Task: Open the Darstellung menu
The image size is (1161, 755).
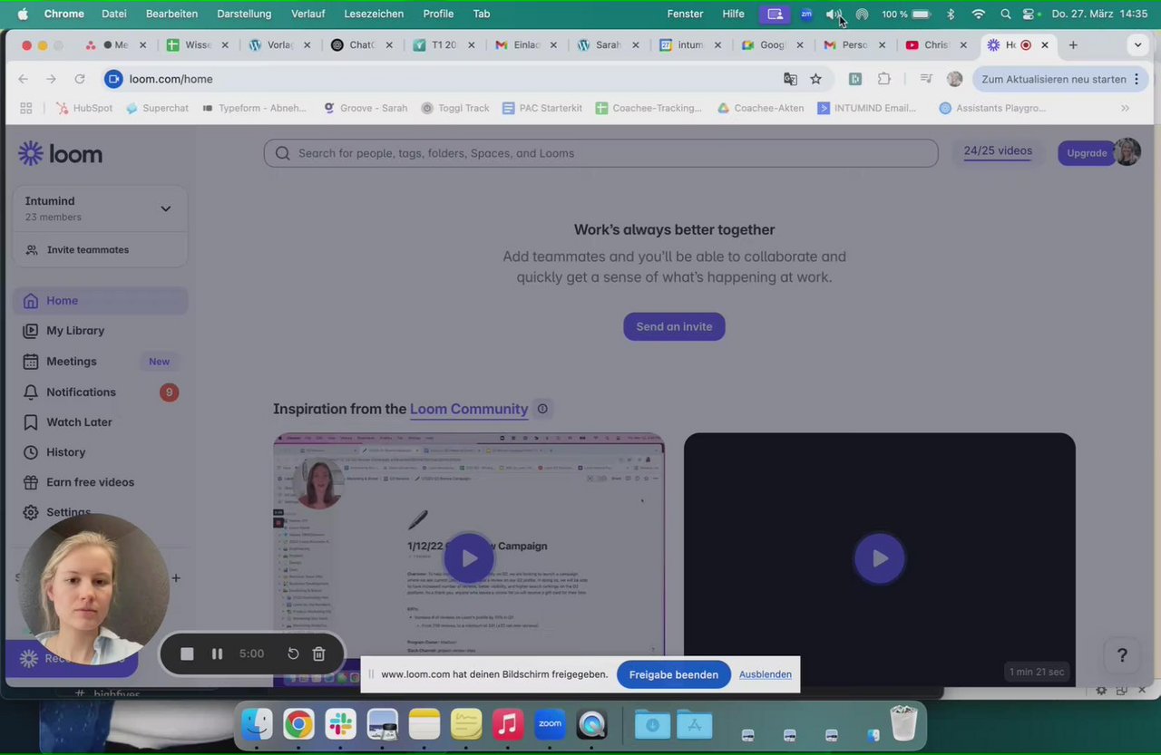Action: pos(244,14)
